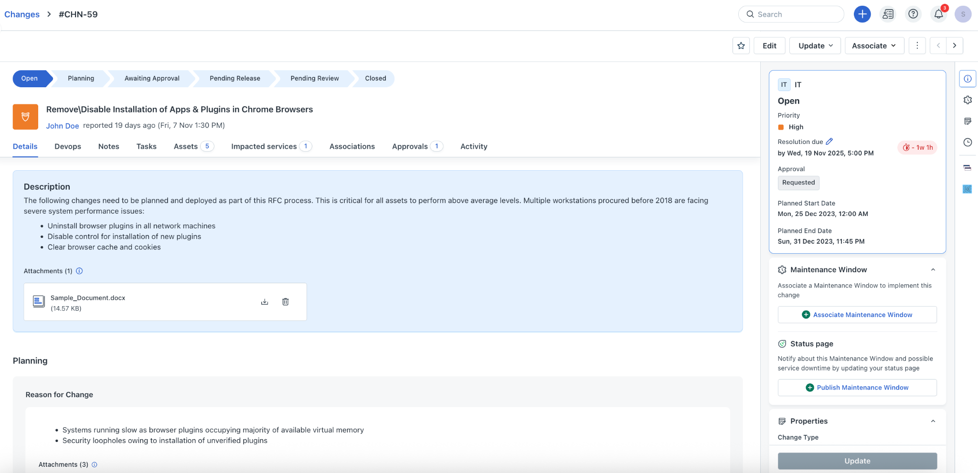Switch to the Associations tab
Image resolution: width=978 pixels, height=473 pixels.
[x=352, y=146]
